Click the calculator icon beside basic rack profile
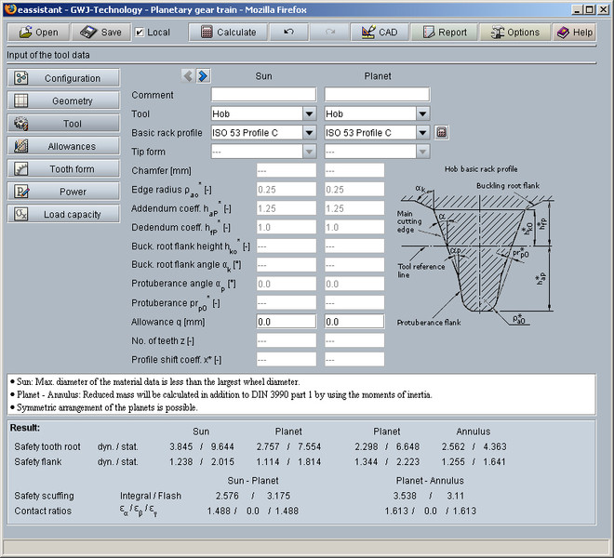 point(442,132)
